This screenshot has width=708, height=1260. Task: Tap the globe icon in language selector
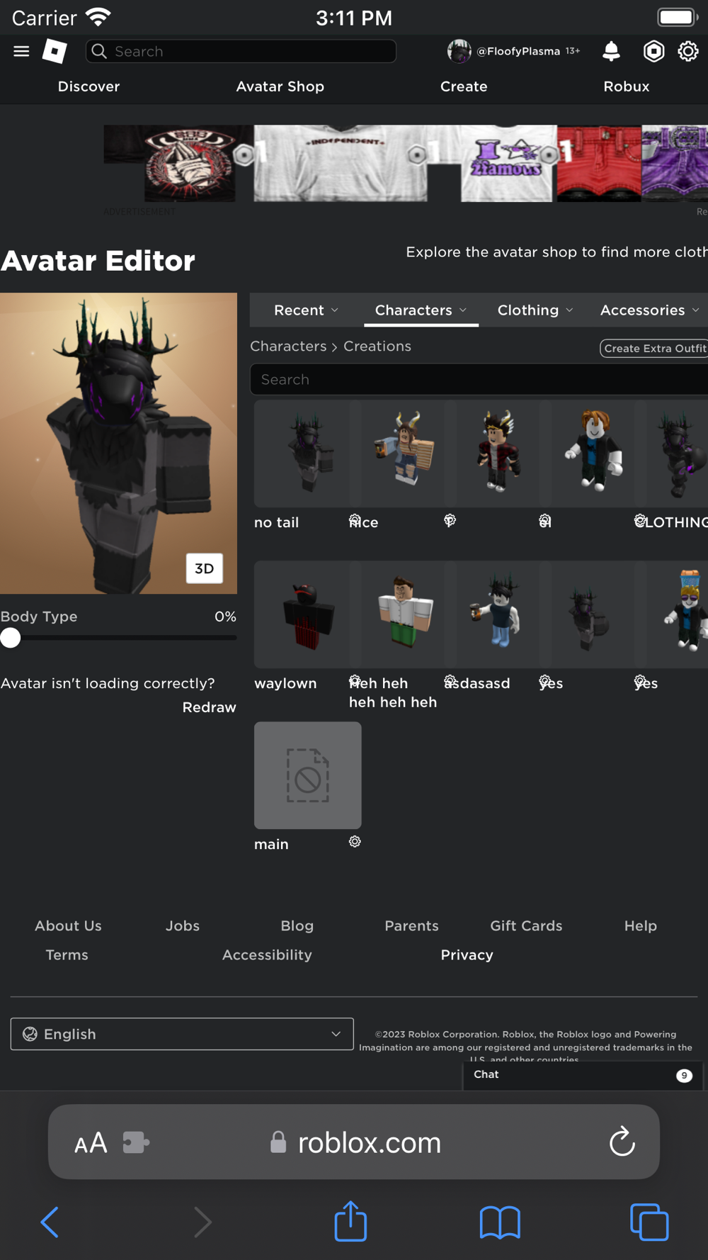(x=30, y=1034)
